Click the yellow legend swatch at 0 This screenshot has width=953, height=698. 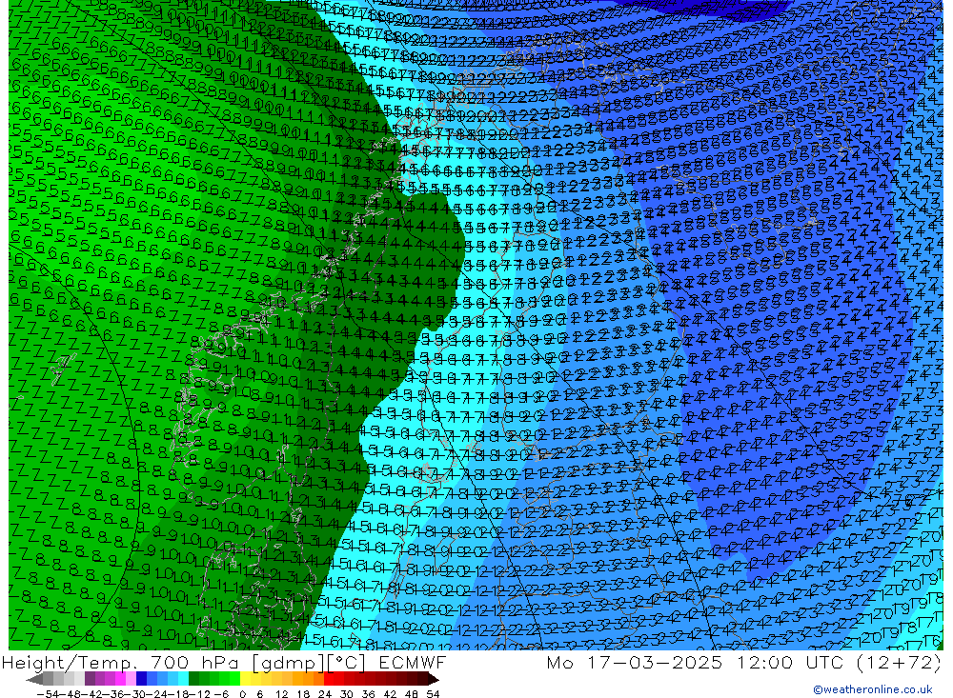(x=246, y=678)
